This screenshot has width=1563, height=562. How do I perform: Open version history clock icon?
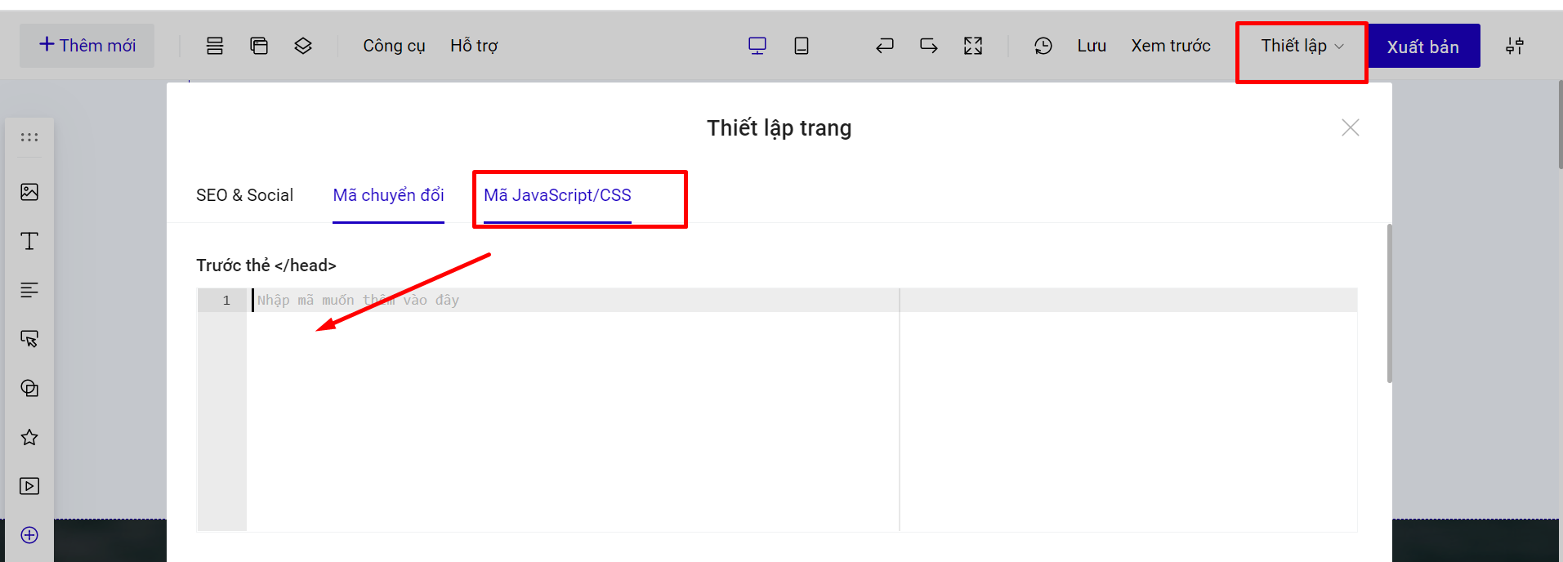1043,46
